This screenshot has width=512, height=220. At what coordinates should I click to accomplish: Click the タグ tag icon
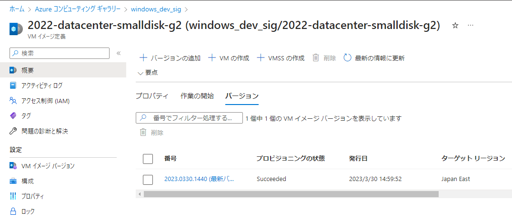(x=13, y=116)
